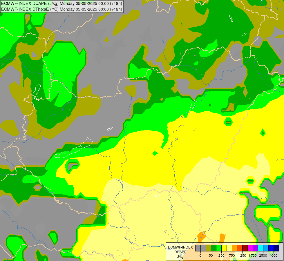
Task: Click the legend value '1250'
Action: coord(242,255)
